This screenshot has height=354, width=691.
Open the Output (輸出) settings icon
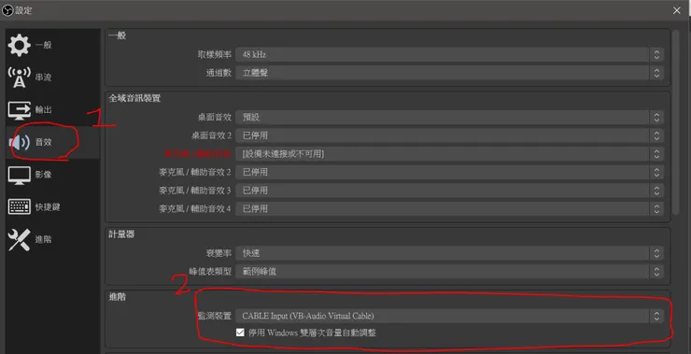(20, 110)
